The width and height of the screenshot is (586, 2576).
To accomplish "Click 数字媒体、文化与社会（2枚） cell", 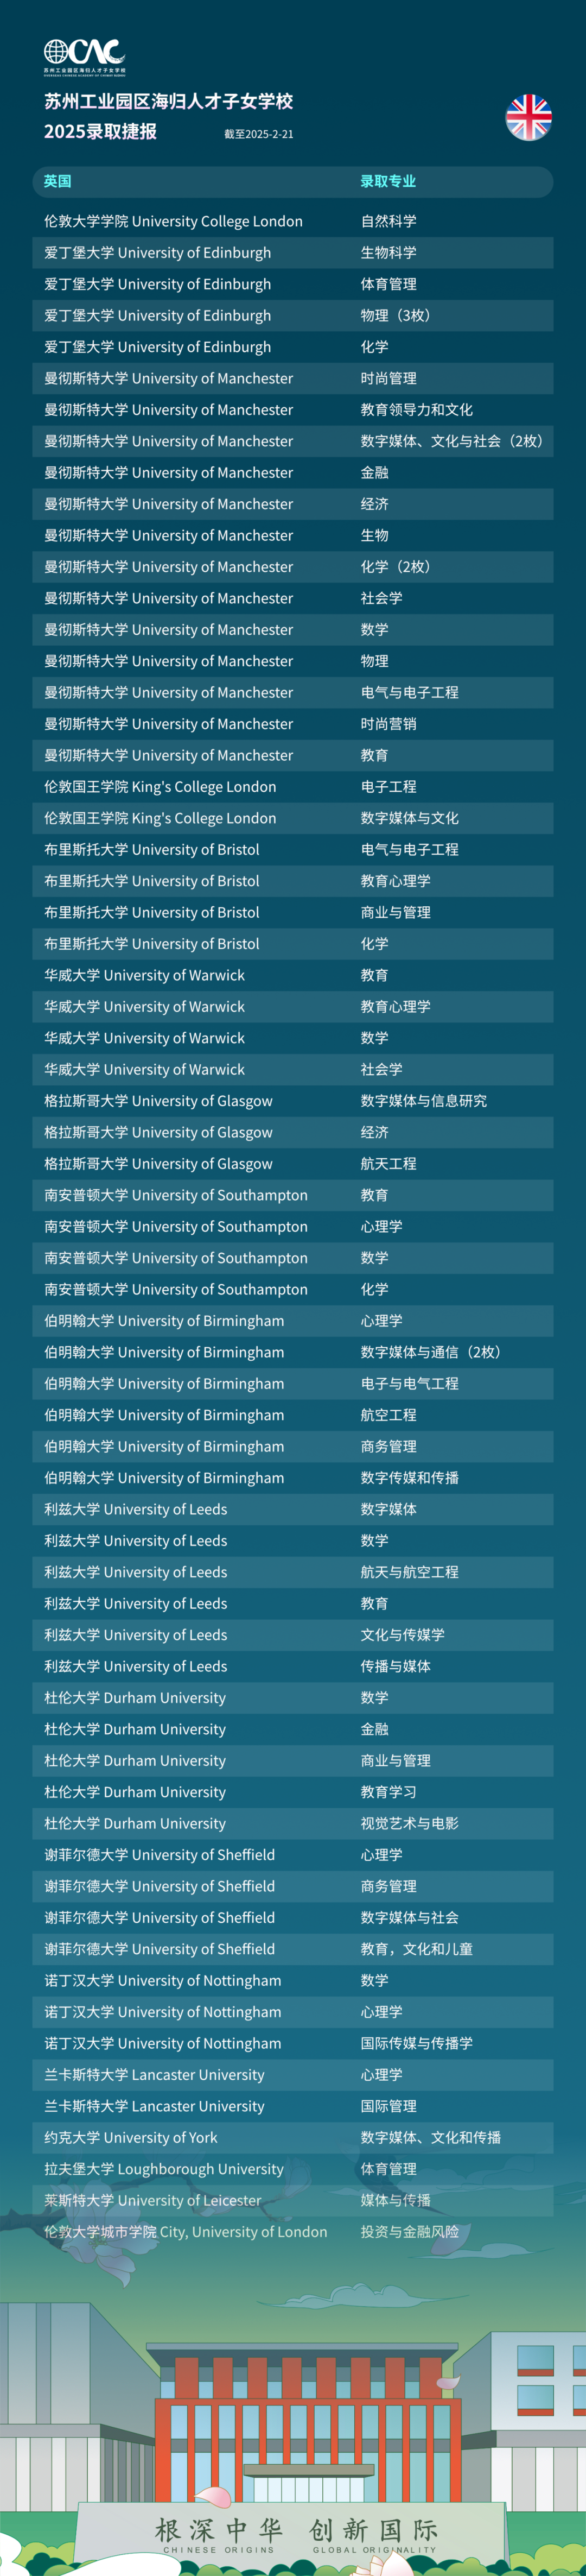I will (454, 441).
